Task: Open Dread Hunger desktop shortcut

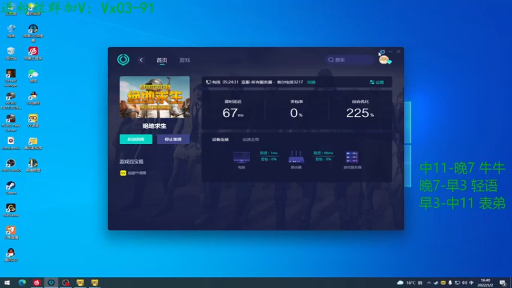Action: 11,77
